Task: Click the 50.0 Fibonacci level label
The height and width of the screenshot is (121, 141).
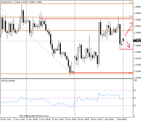Action: pyautogui.click(x=131, y=16)
